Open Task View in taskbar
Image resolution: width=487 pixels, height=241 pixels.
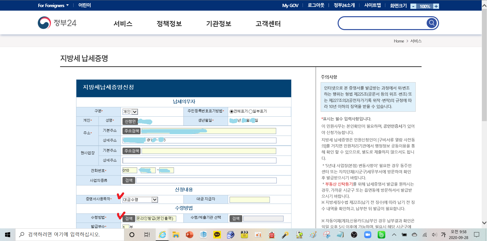[x=147, y=235]
